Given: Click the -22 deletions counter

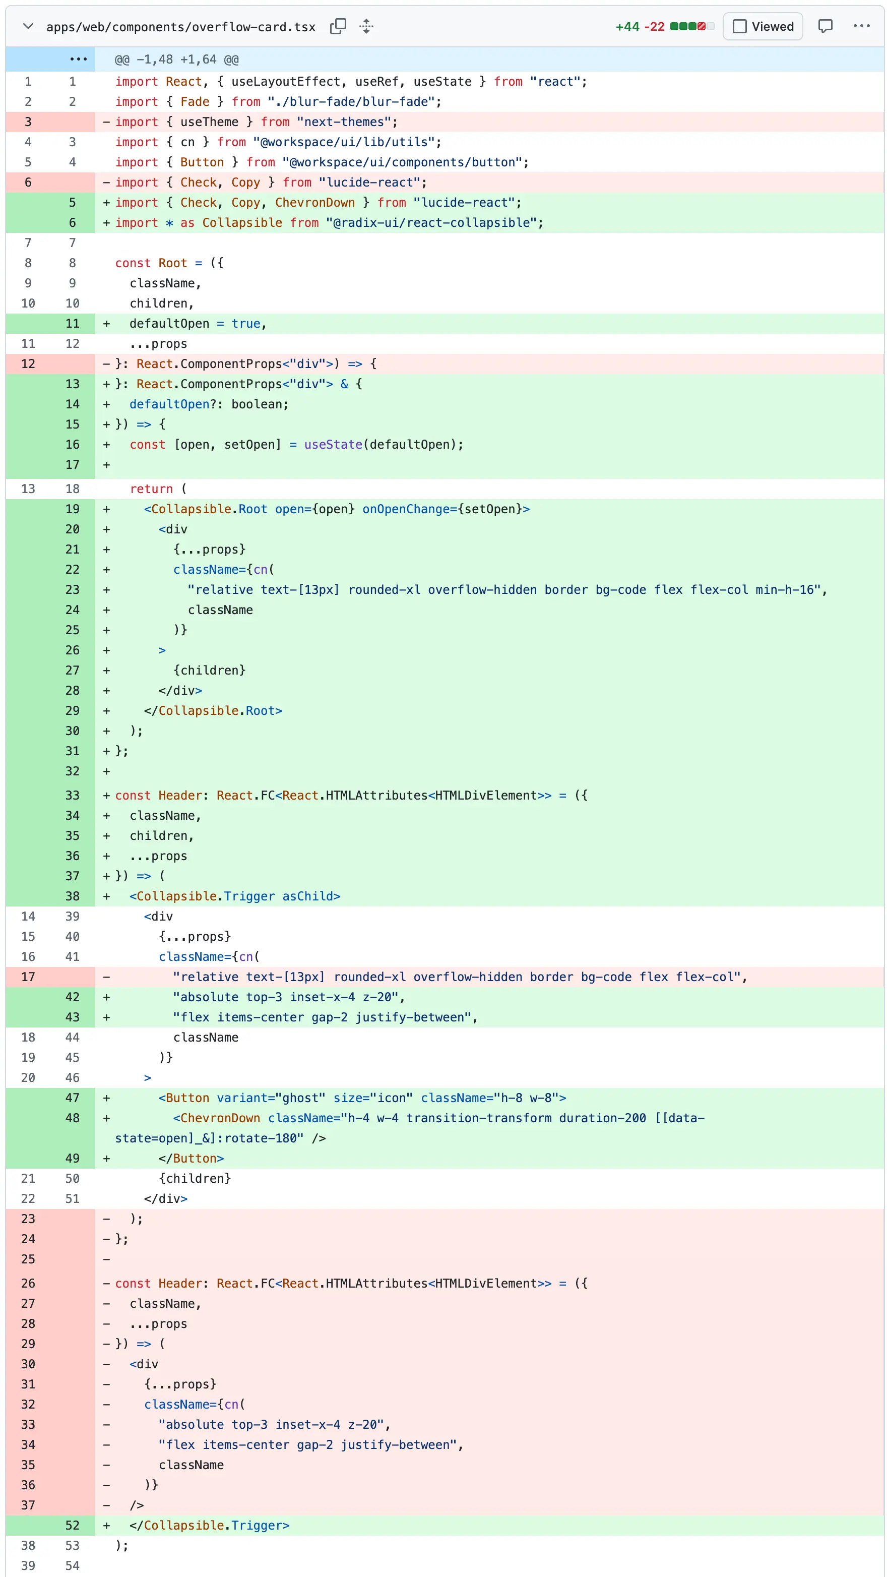Looking at the screenshot, I should coord(653,26).
